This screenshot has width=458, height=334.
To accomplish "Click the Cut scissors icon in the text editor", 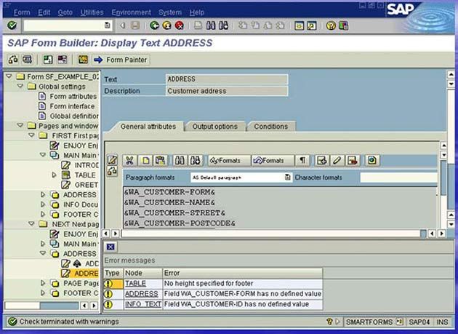I will 129,161.
